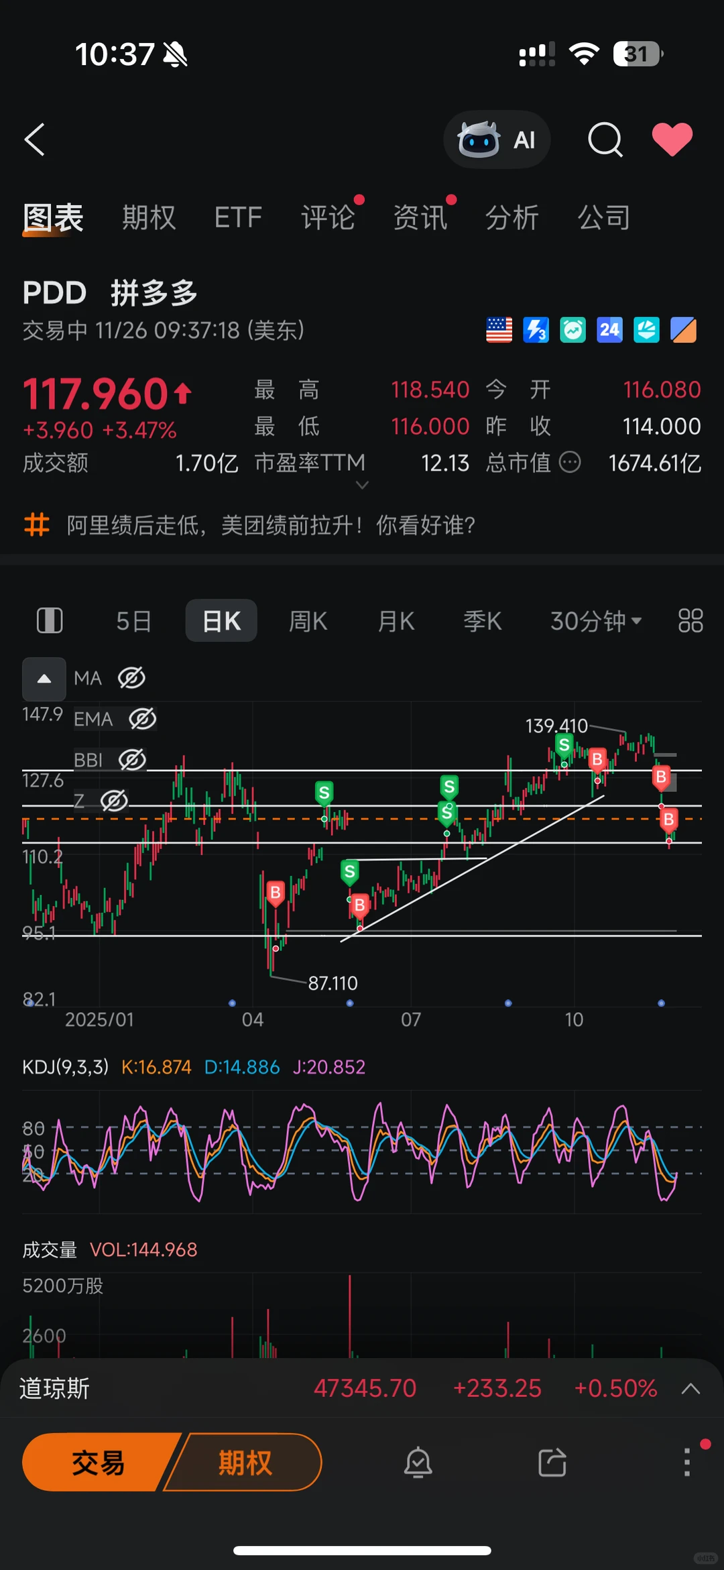724x1570 pixels.
Task: Tap the orange-blue diagonal badge icon
Action: (683, 330)
